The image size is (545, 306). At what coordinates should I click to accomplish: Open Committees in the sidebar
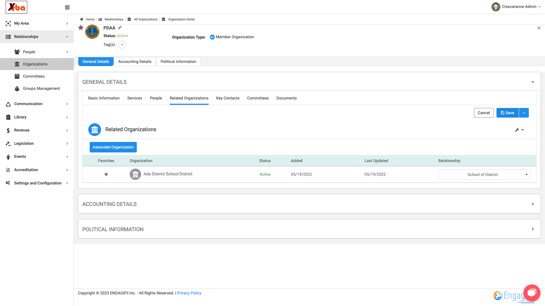37,76
